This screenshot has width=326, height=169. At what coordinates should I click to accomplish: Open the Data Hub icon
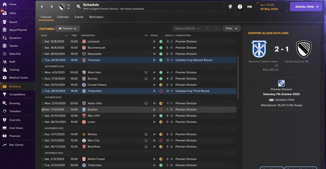pos(4,54)
